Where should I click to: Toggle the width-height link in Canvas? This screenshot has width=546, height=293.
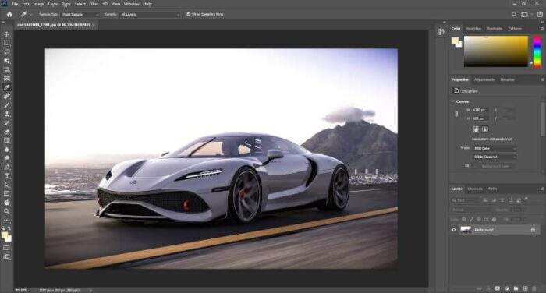[456, 114]
